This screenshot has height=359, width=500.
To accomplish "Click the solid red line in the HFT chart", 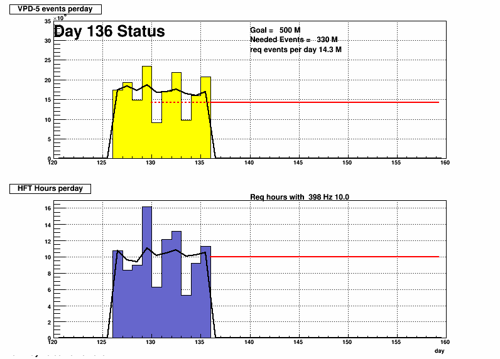I will pos(325,257).
